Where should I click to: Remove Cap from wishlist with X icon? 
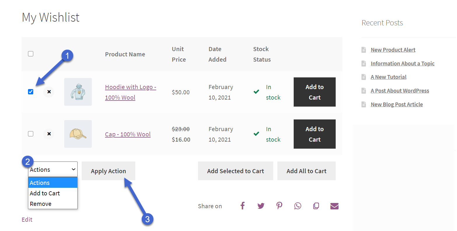pos(49,134)
